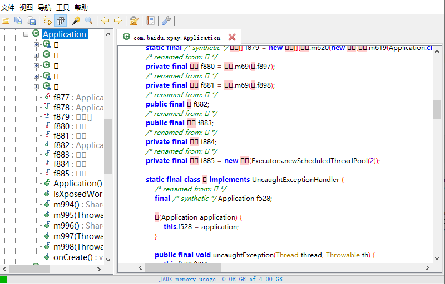The image size is (445, 284).
Task: Close the com.baidu.xpay.Application tab with the red X
Action: [x=232, y=37]
